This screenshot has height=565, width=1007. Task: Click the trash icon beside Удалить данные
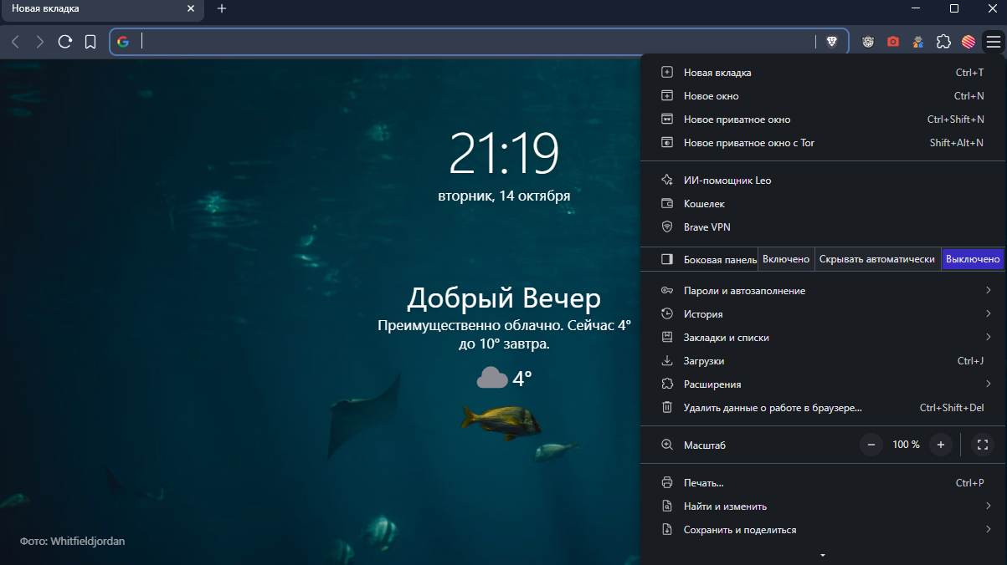(667, 407)
